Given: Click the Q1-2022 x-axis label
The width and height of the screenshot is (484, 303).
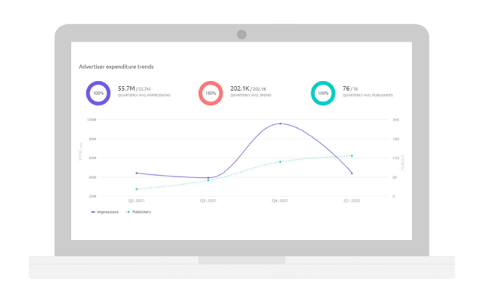Looking at the screenshot, I should pyautogui.click(x=352, y=201).
